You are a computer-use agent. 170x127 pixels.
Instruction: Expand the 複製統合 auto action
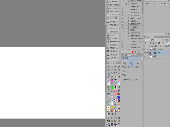pos(129,10)
